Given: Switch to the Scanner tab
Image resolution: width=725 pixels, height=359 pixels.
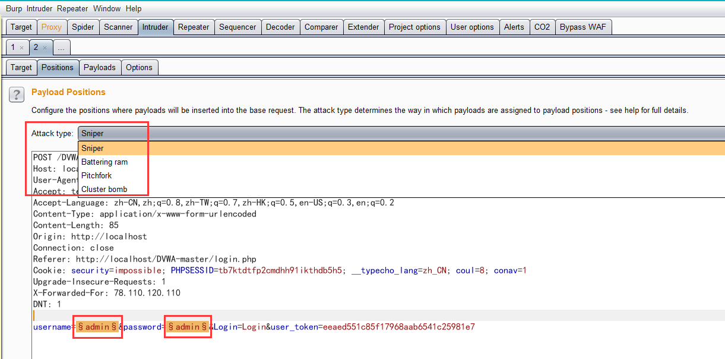Looking at the screenshot, I should [118, 27].
